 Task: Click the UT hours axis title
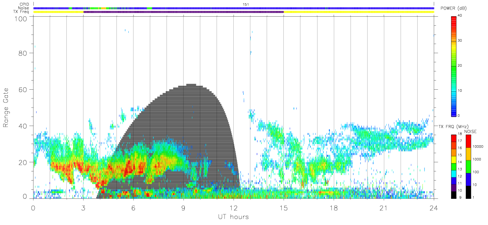click(x=233, y=217)
